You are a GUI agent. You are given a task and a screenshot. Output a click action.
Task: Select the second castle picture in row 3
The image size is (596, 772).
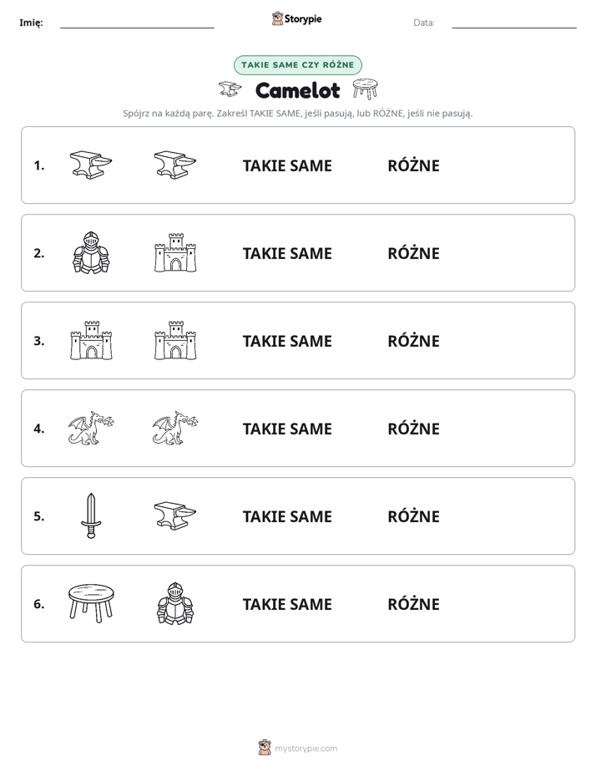click(x=175, y=340)
